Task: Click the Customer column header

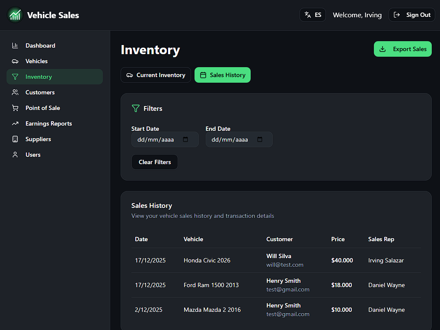Action: click(x=280, y=239)
